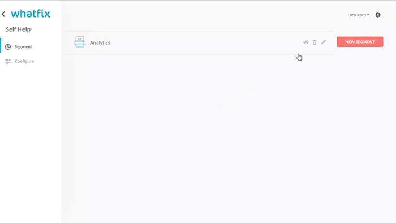Click the Analytics segment stacked-widget icon
The image size is (396, 223).
(80, 42)
